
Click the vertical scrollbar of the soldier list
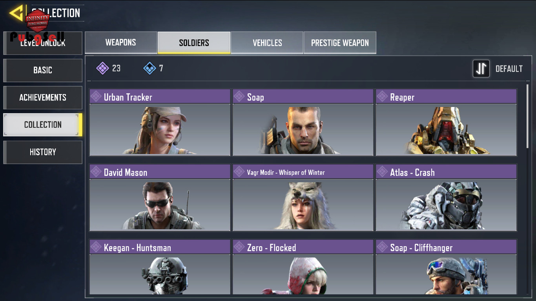(x=528, y=116)
